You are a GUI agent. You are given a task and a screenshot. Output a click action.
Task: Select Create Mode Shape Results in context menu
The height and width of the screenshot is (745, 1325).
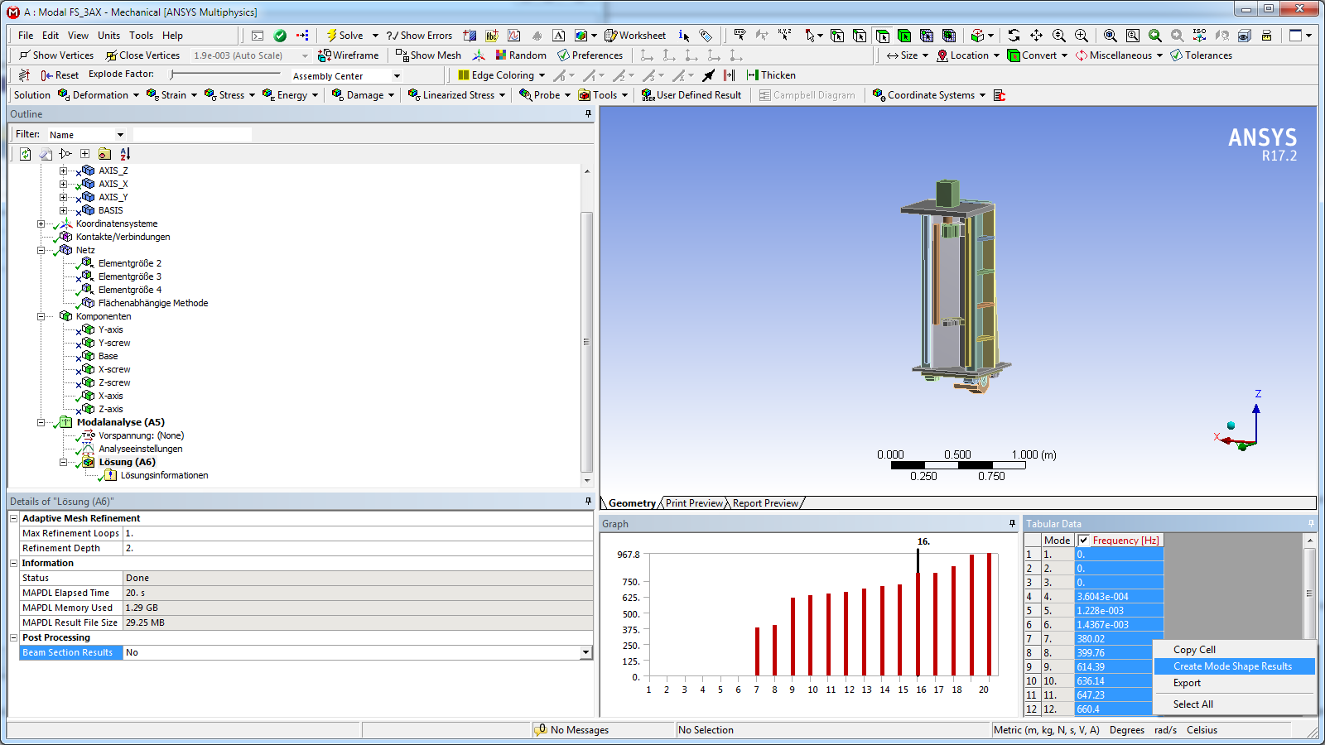1232,666
